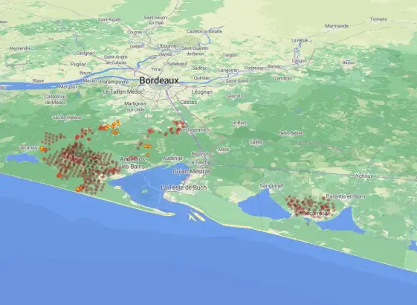Select the Salles town label
417x305 pixels.
pyautogui.click(x=256, y=142)
